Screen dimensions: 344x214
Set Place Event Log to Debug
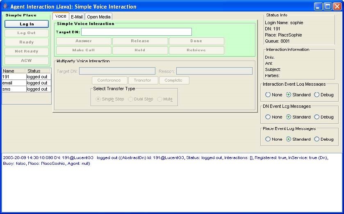[x=324, y=139]
